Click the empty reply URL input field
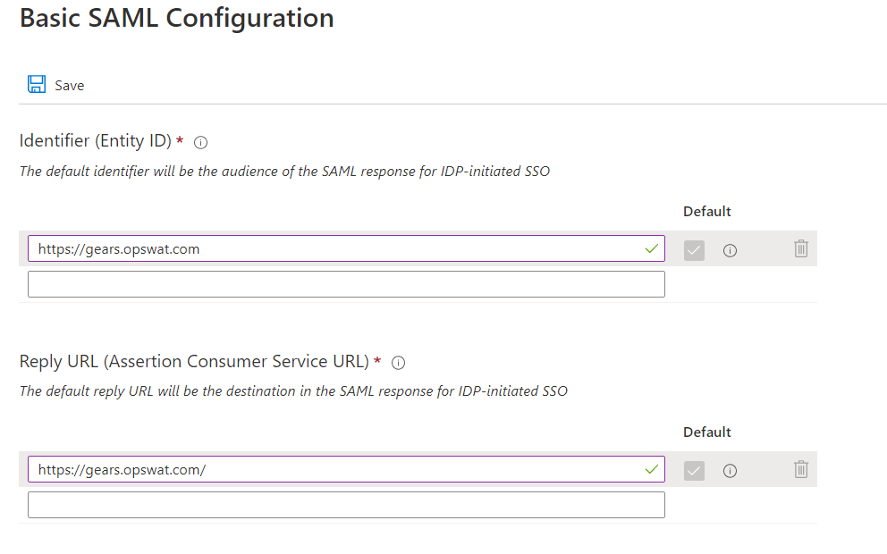887x554 pixels. [x=346, y=505]
